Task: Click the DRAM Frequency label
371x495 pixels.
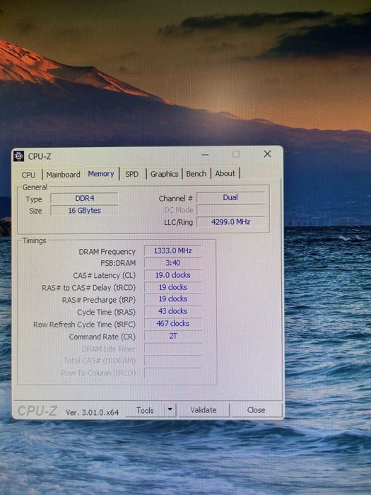Action: (107, 252)
